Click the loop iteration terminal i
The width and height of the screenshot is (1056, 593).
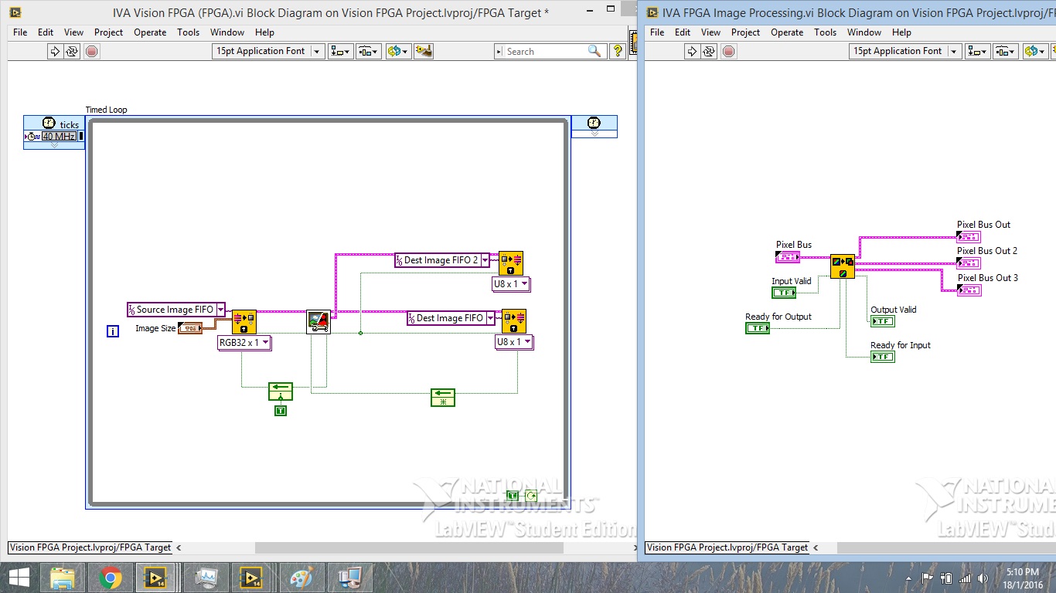(113, 331)
